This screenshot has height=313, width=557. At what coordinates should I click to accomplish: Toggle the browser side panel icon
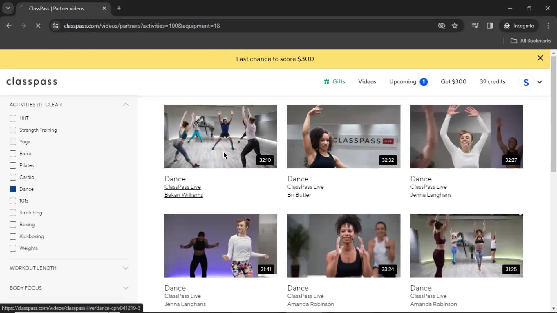pyautogui.click(x=490, y=26)
